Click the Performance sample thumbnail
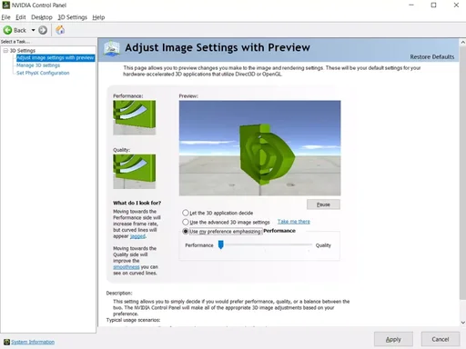The image size is (466, 349). point(135,117)
